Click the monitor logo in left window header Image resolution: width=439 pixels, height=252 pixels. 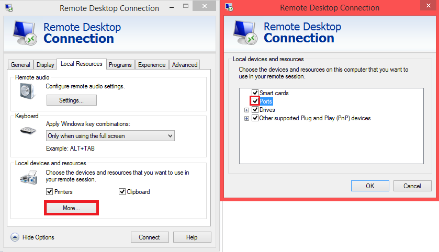(25, 33)
